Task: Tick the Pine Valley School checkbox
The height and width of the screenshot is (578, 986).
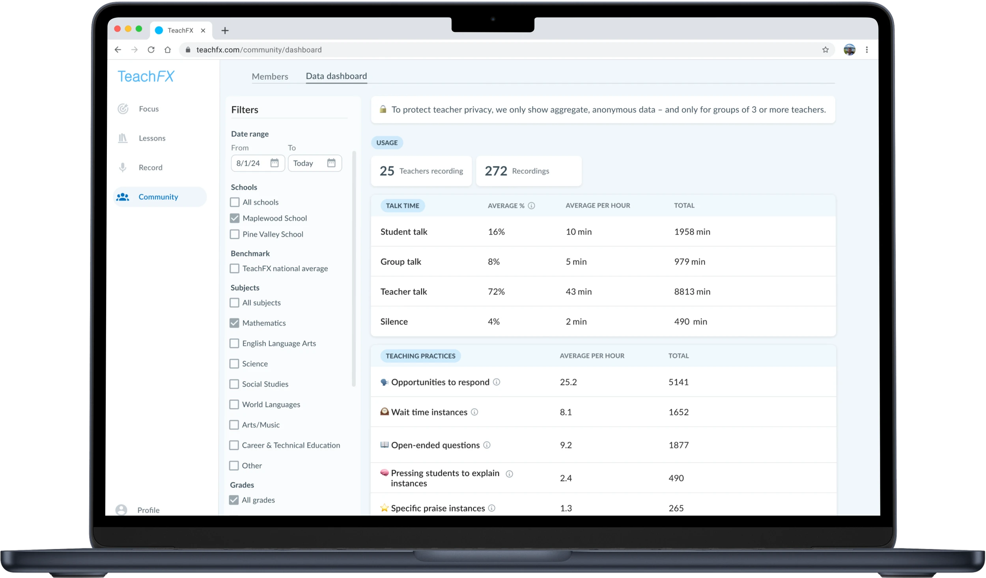Action: coord(235,234)
